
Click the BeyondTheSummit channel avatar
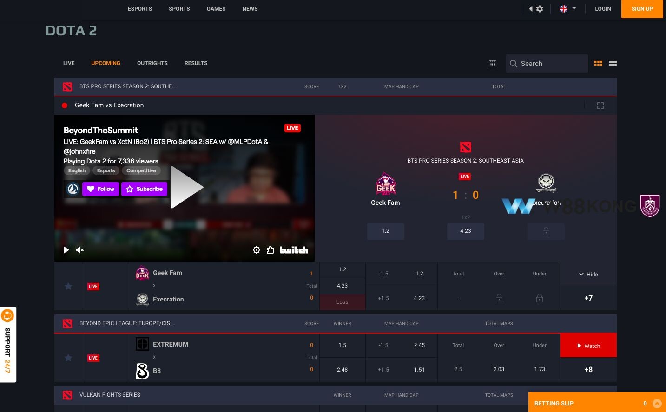(73, 189)
